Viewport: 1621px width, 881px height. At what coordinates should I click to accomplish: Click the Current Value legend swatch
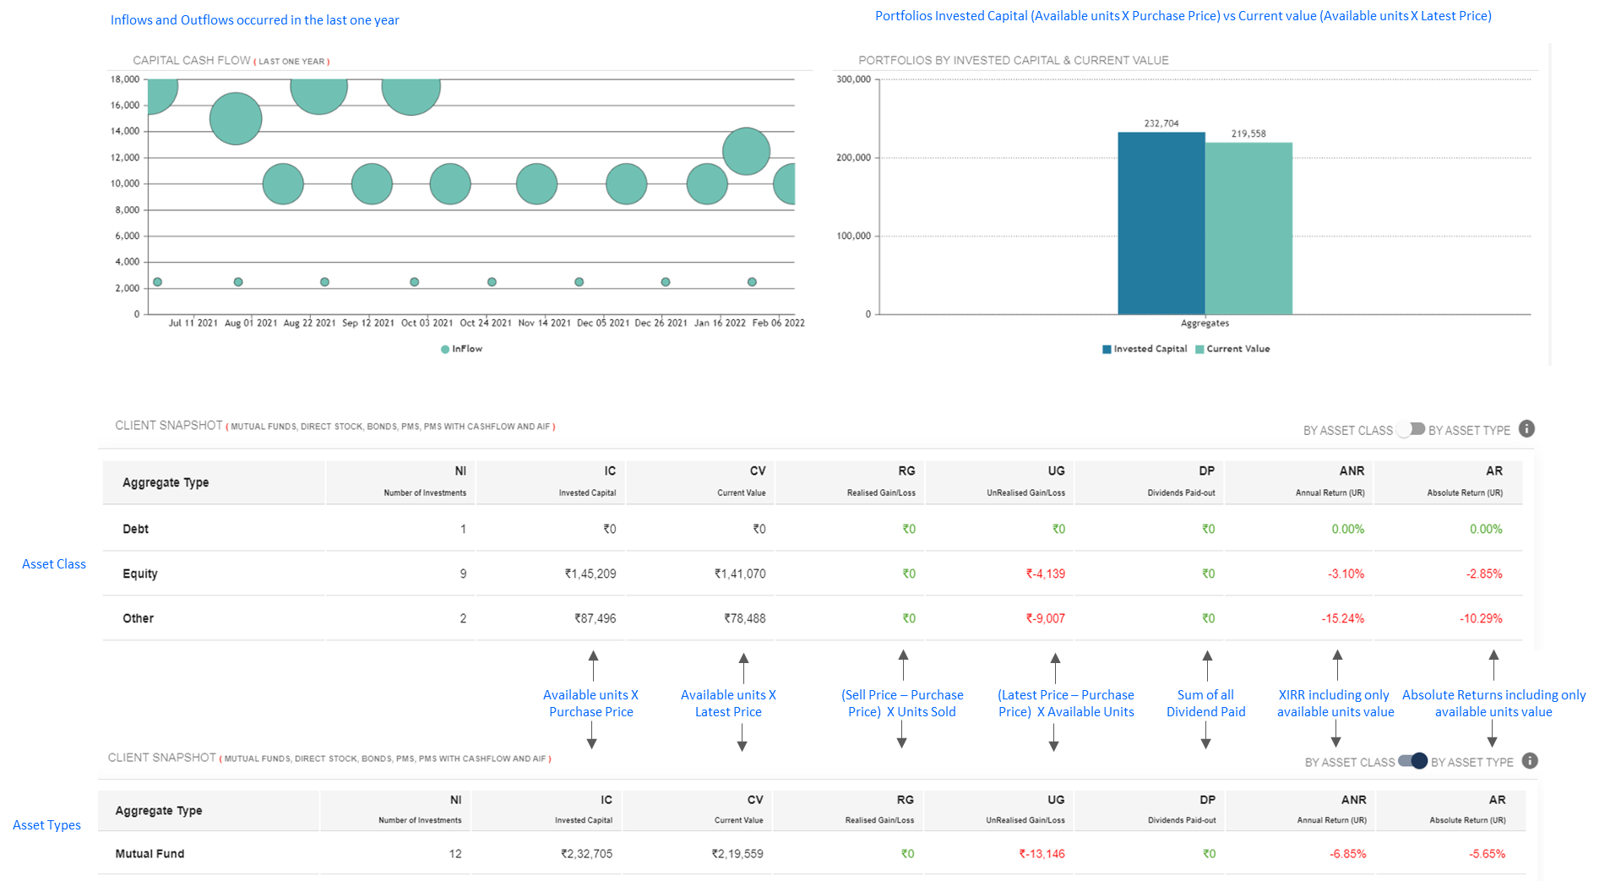(1199, 349)
